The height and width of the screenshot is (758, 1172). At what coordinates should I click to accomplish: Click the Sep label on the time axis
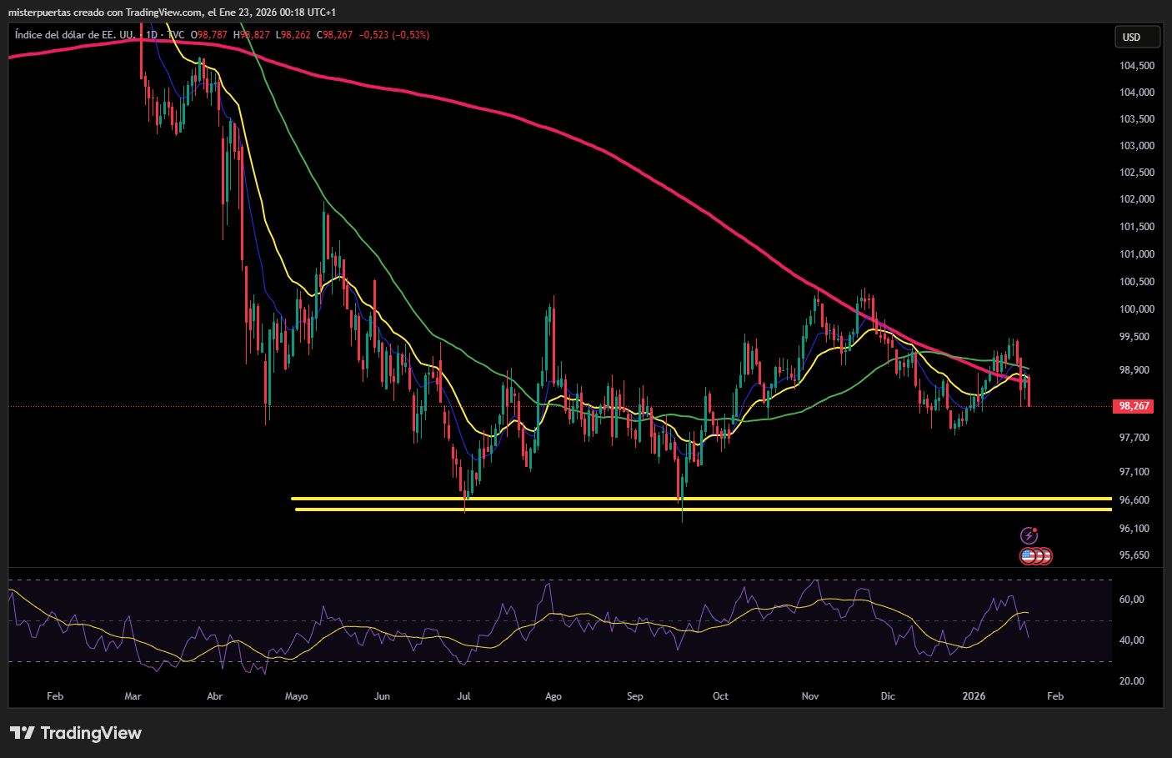pos(634,696)
